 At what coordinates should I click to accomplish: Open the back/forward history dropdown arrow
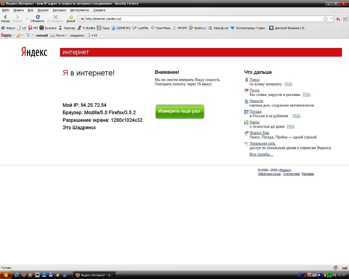[x=27, y=19]
